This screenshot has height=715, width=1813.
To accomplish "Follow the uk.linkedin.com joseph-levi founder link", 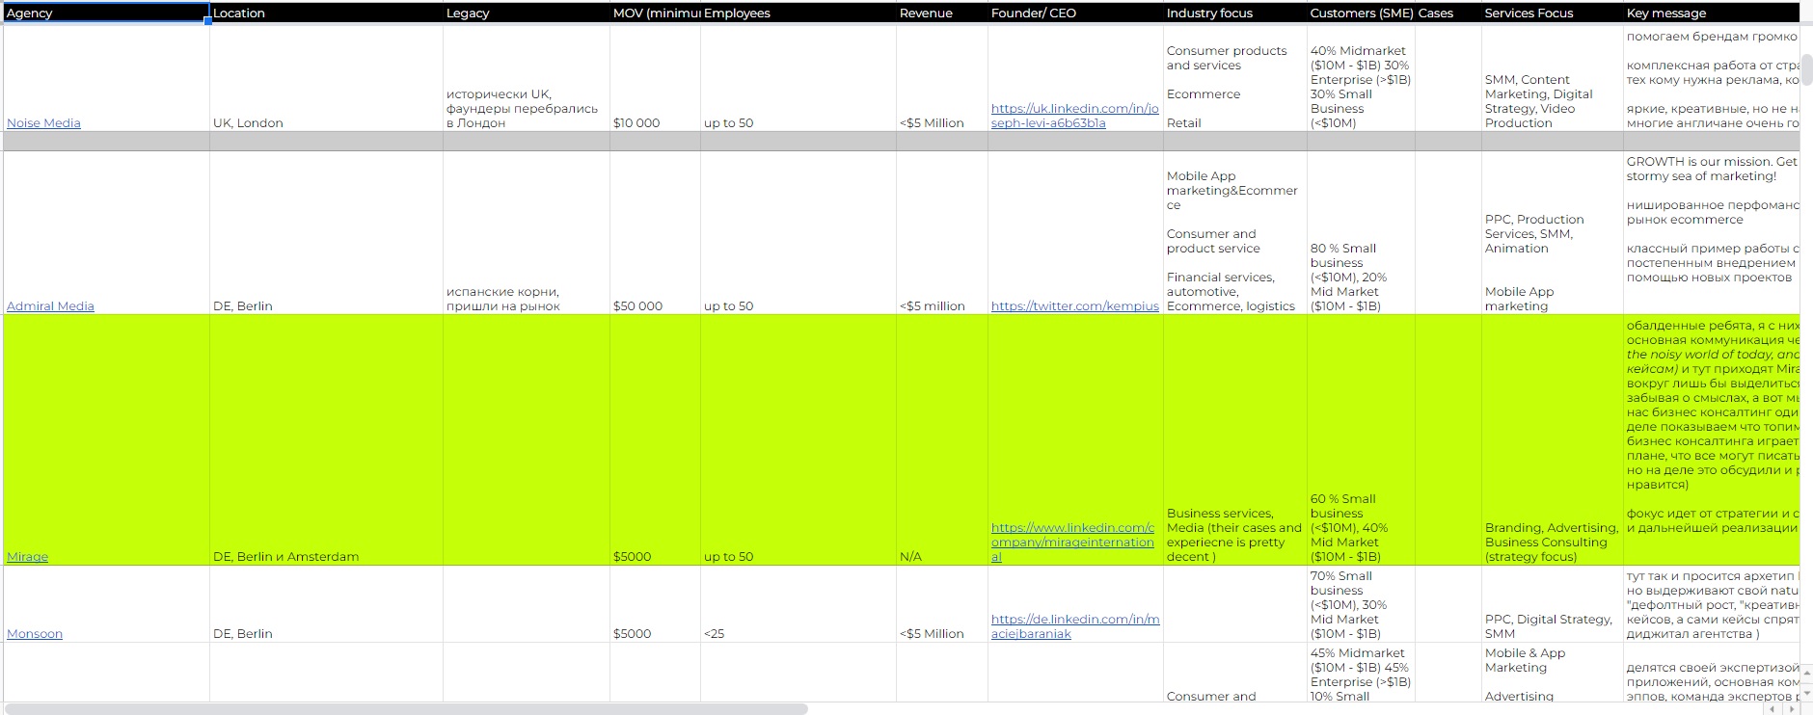I will coord(1075,116).
